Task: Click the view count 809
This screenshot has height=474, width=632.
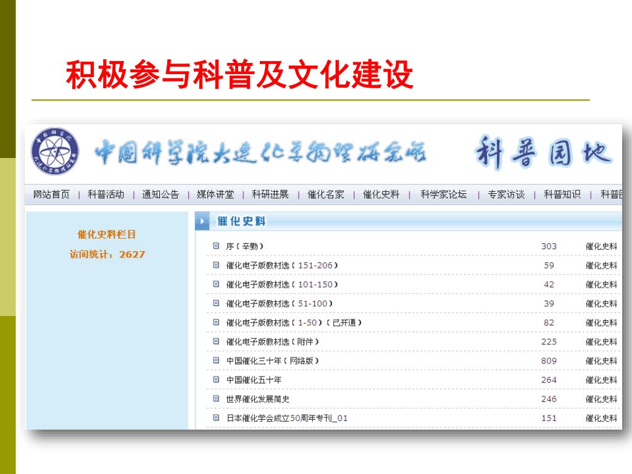Action: [x=549, y=360]
